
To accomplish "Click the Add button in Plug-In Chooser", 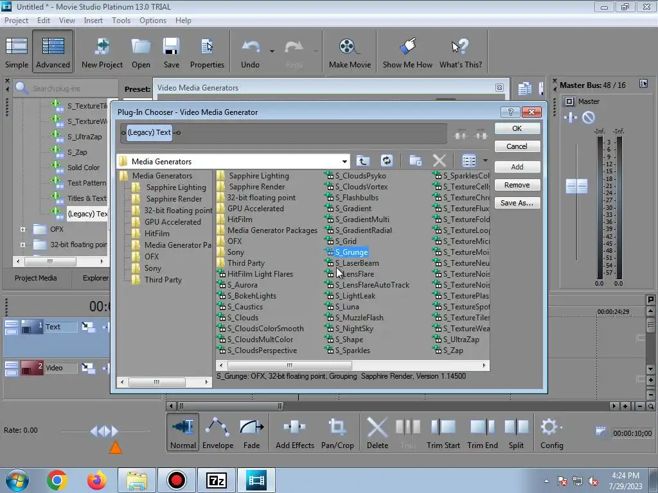I will 517,167.
